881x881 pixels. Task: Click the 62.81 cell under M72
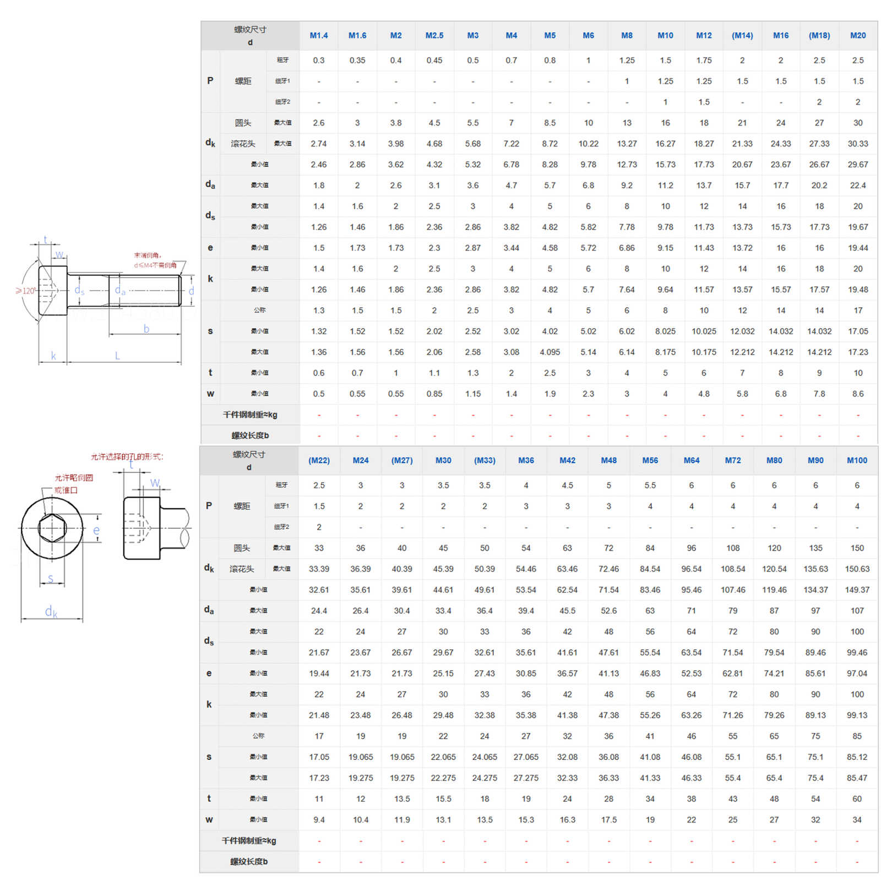tap(733, 673)
